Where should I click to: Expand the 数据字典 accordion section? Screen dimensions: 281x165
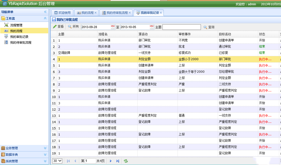45,155
